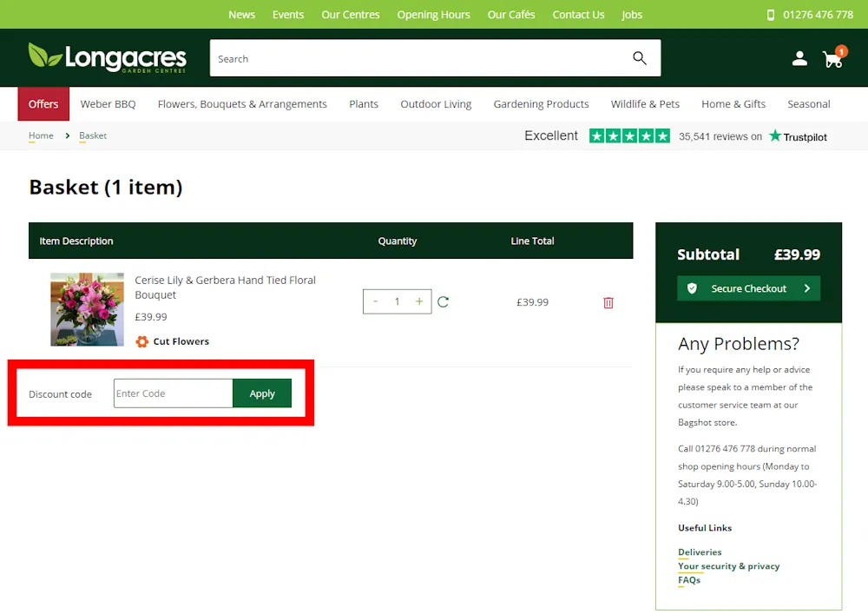Open the Outdoor Living menu
The width and height of the screenshot is (868, 614).
click(x=437, y=104)
